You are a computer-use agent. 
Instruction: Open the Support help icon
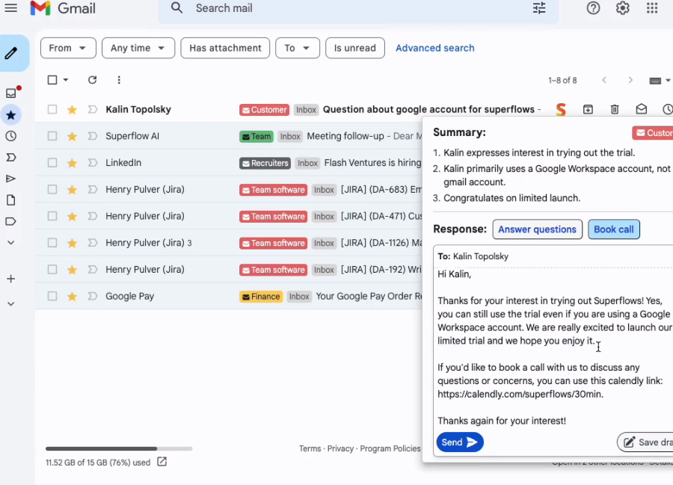[593, 7]
